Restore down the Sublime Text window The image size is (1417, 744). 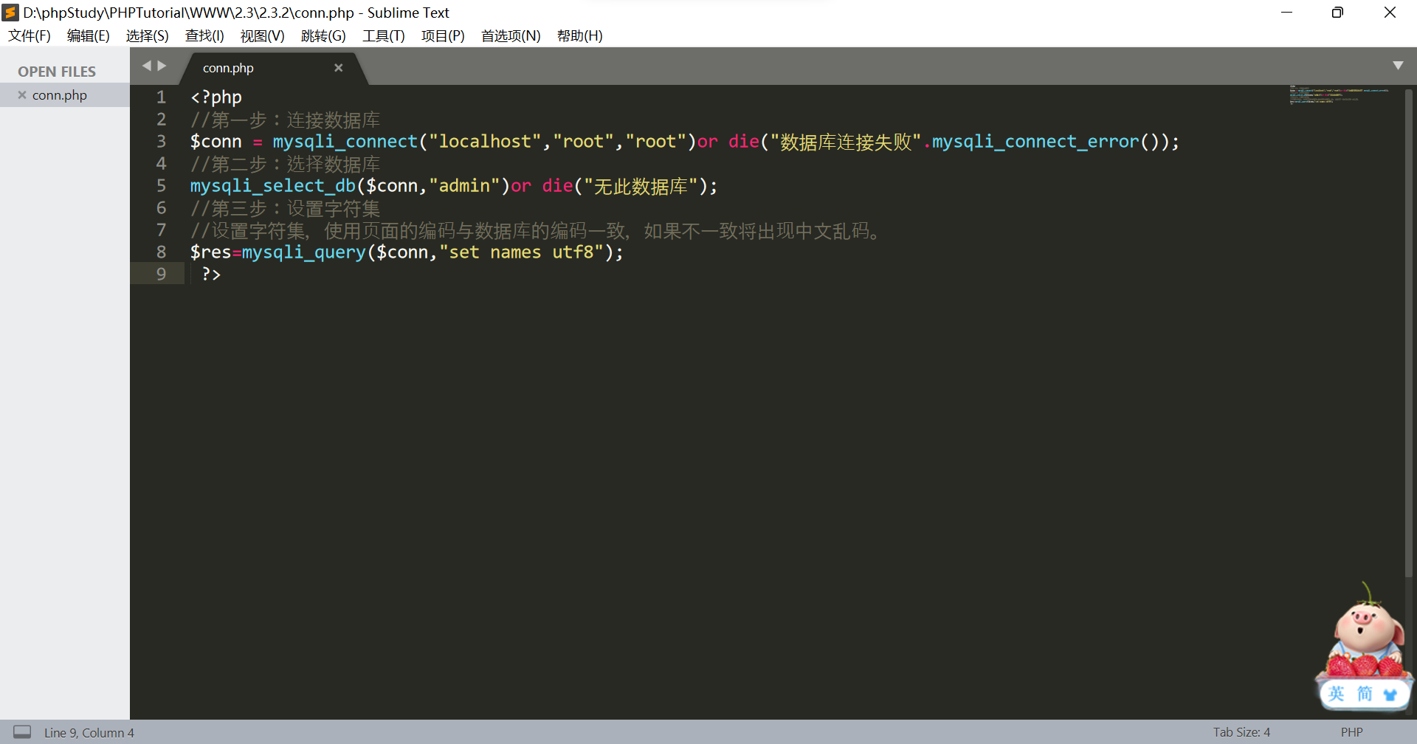[1337, 13]
